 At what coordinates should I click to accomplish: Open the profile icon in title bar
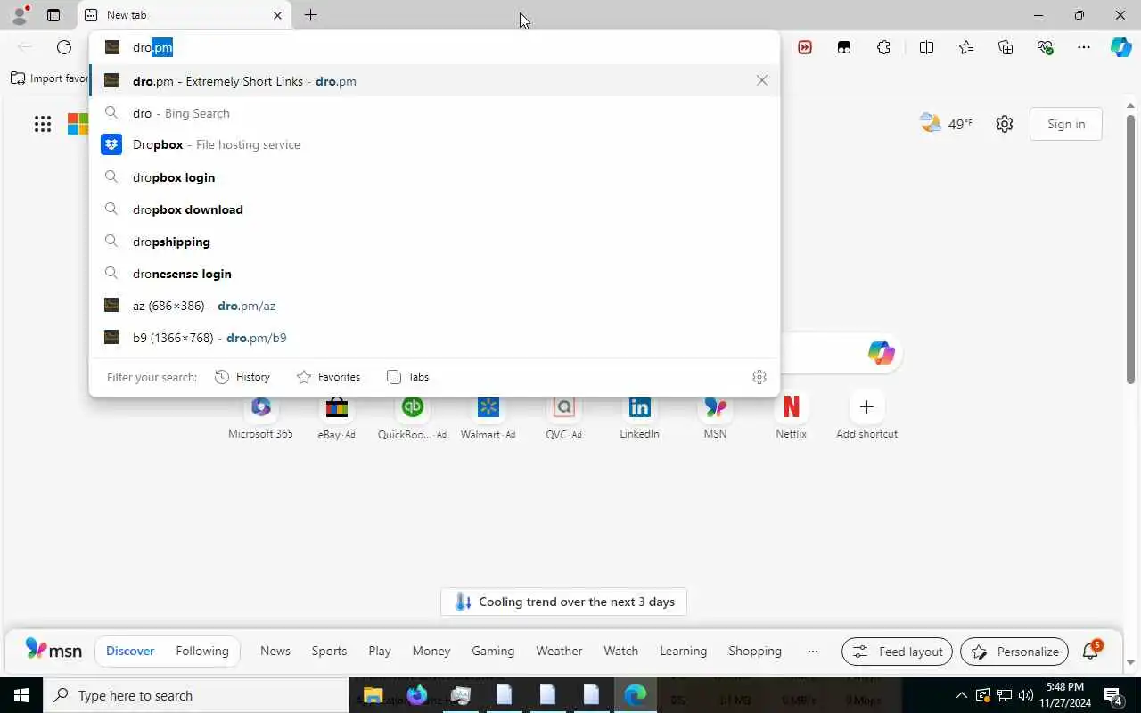(x=19, y=15)
